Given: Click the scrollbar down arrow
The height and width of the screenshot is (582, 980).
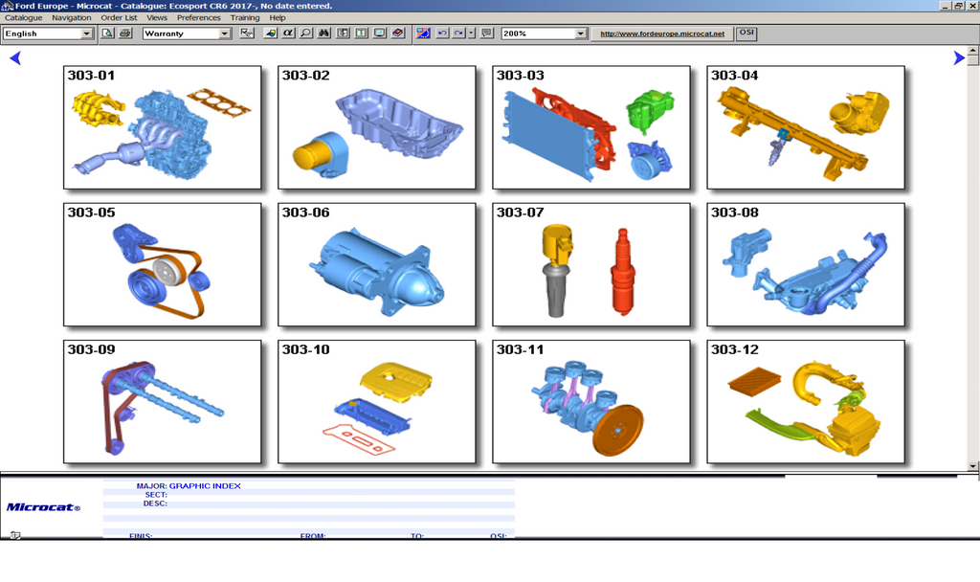Looking at the screenshot, I should 972,466.
